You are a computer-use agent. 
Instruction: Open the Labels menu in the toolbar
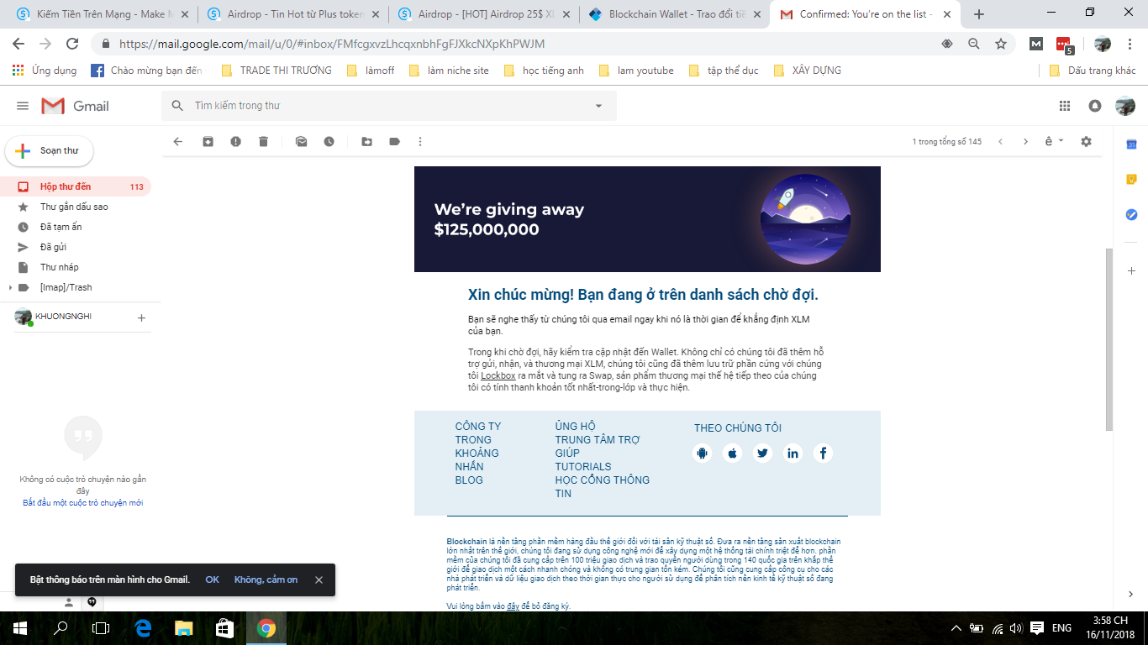[394, 142]
